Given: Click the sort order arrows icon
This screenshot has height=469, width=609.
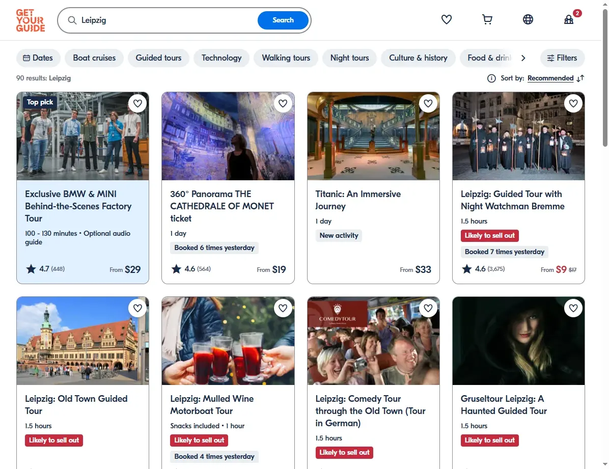Looking at the screenshot, I should pos(580,78).
